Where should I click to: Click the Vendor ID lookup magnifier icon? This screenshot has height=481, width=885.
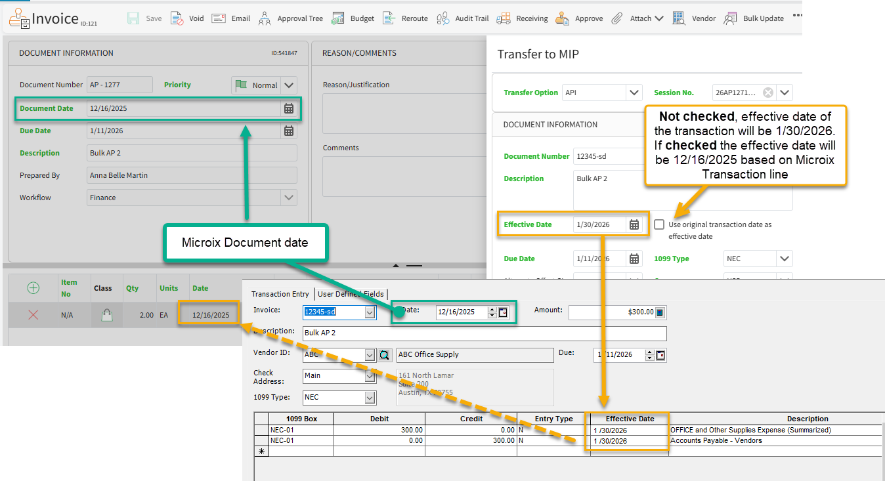pos(385,355)
